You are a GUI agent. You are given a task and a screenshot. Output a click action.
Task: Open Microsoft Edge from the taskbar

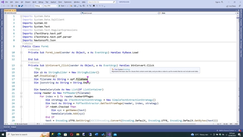click(x=59, y=134)
